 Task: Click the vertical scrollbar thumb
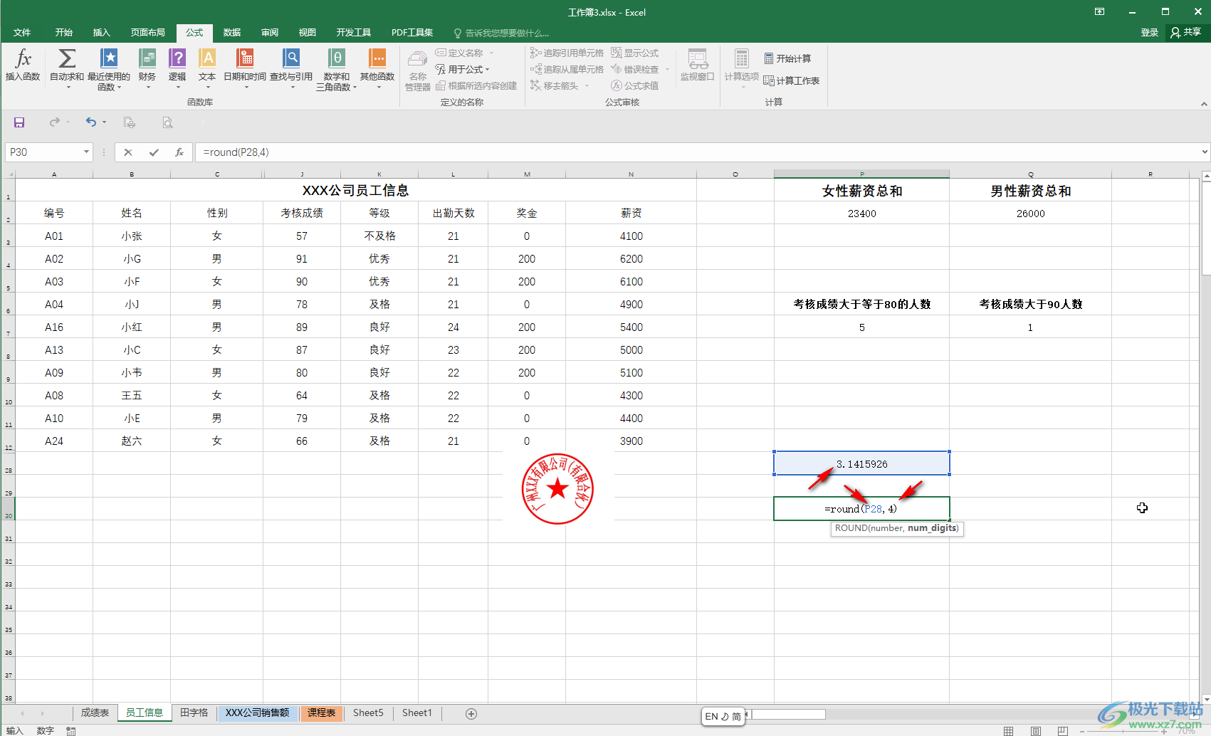click(1206, 229)
